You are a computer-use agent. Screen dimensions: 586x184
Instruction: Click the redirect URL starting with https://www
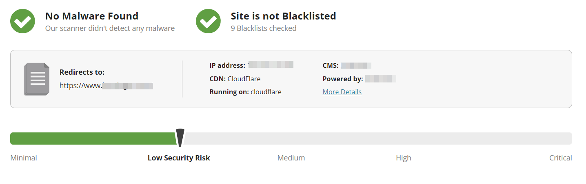pyautogui.click(x=106, y=85)
